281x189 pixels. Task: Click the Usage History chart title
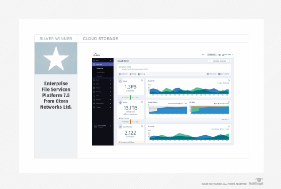coord(153,103)
